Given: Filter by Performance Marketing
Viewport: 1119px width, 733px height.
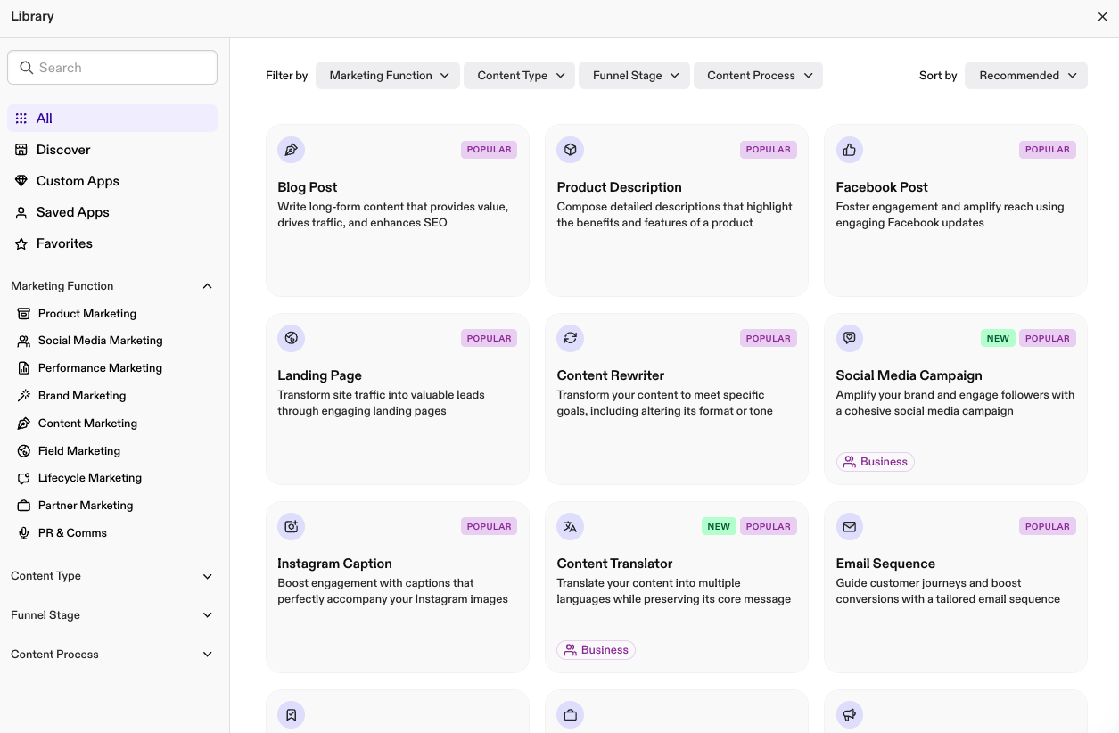Looking at the screenshot, I should click(x=100, y=368).
